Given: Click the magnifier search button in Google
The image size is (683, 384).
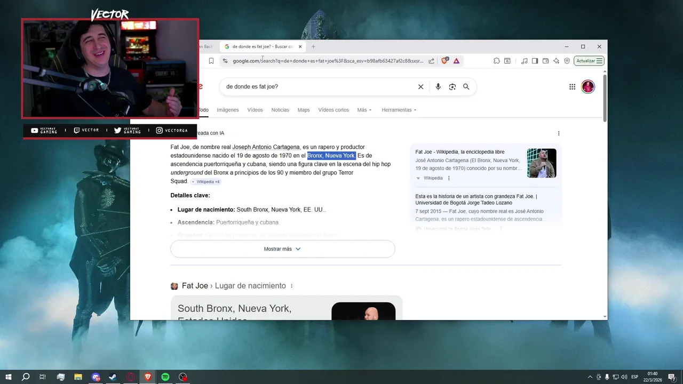Looking at the screenshot, I should [x=466, y=86].
